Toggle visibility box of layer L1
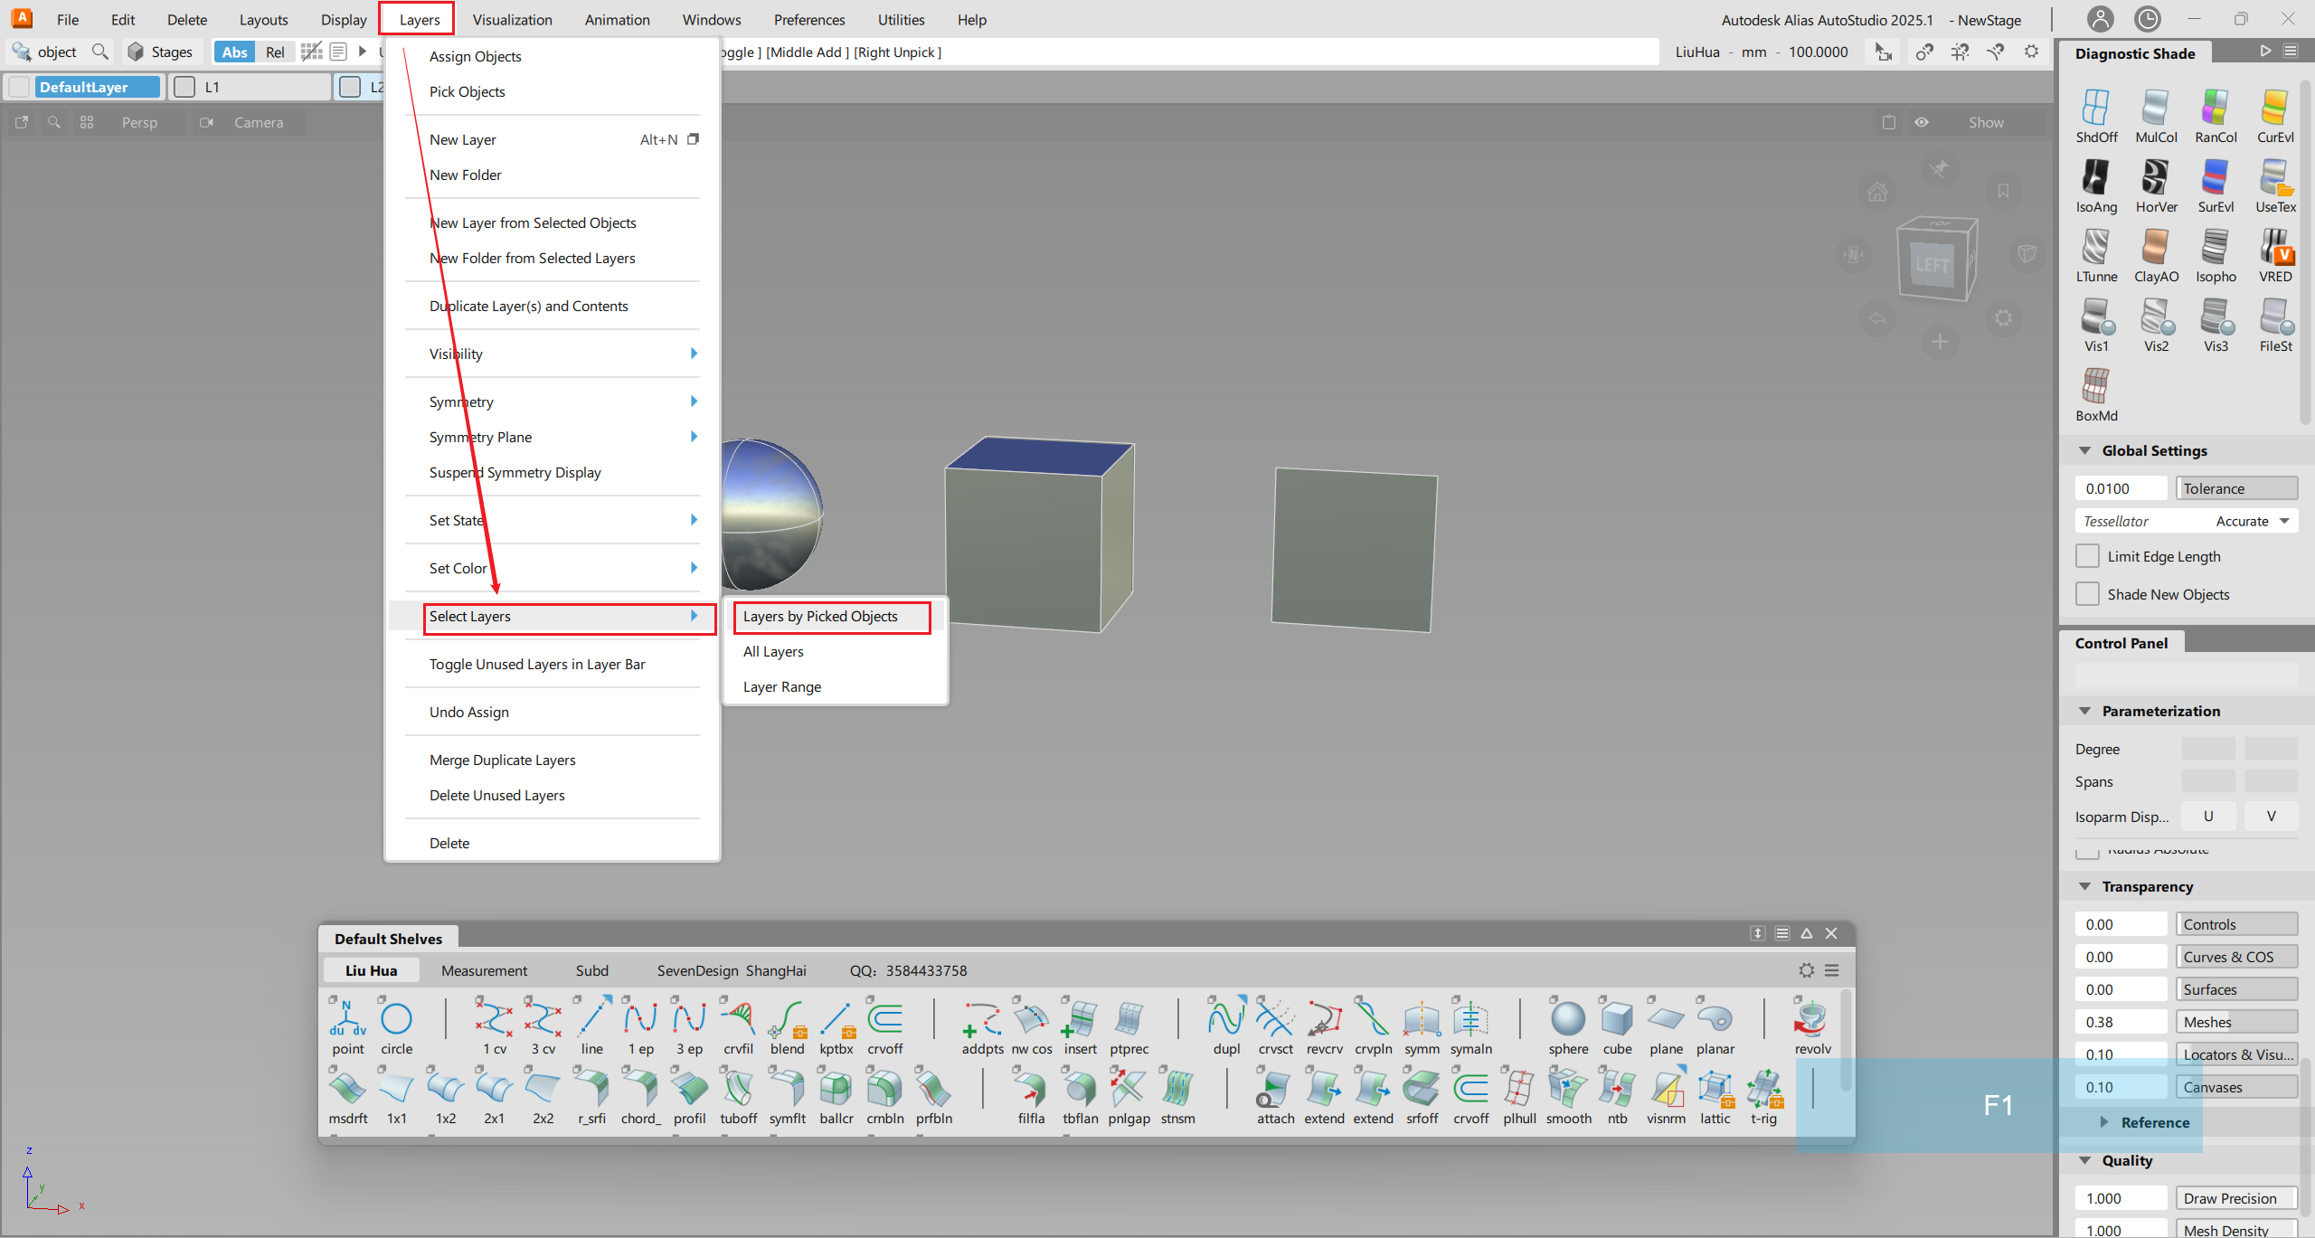This screenshot has width=2315, height=1238. (x=184, y=87)
